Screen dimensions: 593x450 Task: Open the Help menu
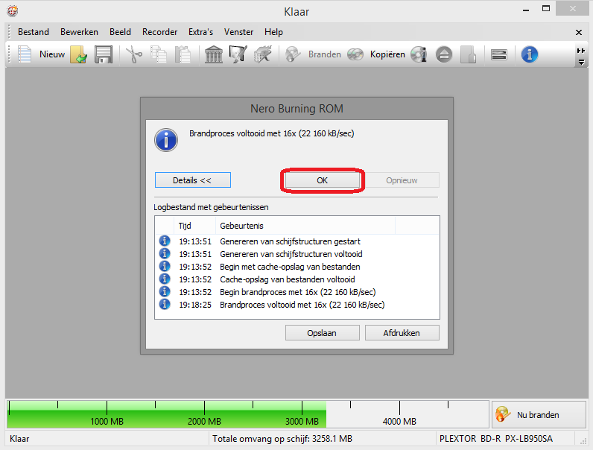pos(273,32)
